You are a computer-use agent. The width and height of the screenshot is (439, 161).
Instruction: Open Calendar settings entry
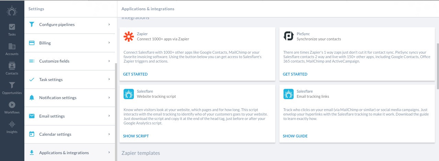point(70,134)
